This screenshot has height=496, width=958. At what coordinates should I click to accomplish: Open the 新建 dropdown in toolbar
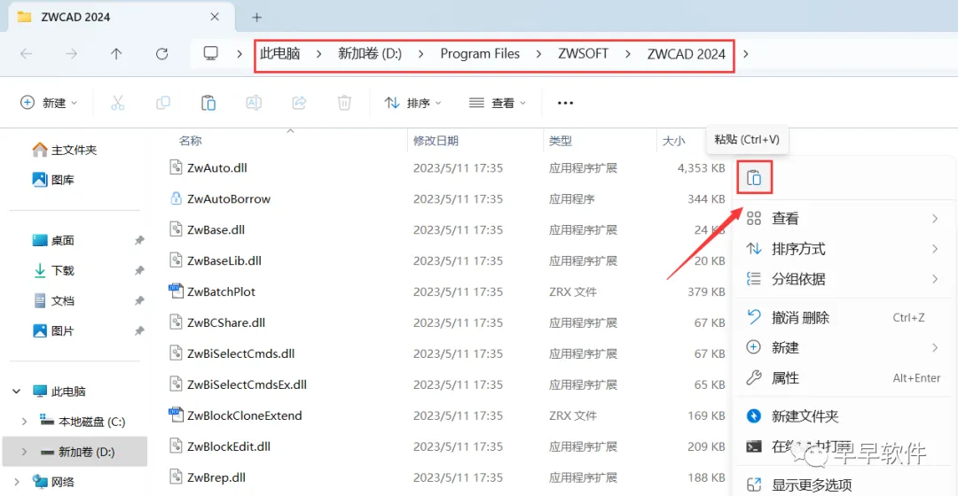click(x=49, y=103)
